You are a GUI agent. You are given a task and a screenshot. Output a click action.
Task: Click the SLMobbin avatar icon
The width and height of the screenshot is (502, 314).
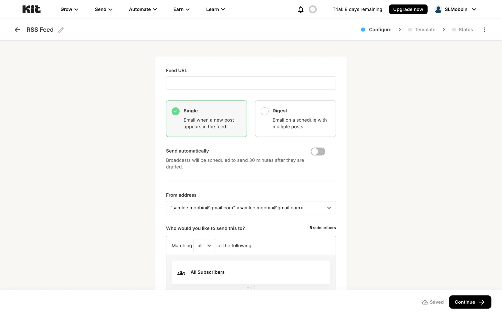pos(438,9)
